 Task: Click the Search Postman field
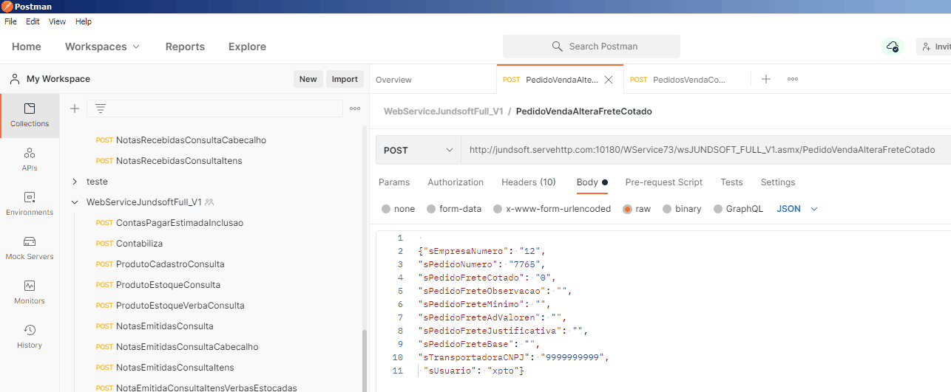click(592, 47)
